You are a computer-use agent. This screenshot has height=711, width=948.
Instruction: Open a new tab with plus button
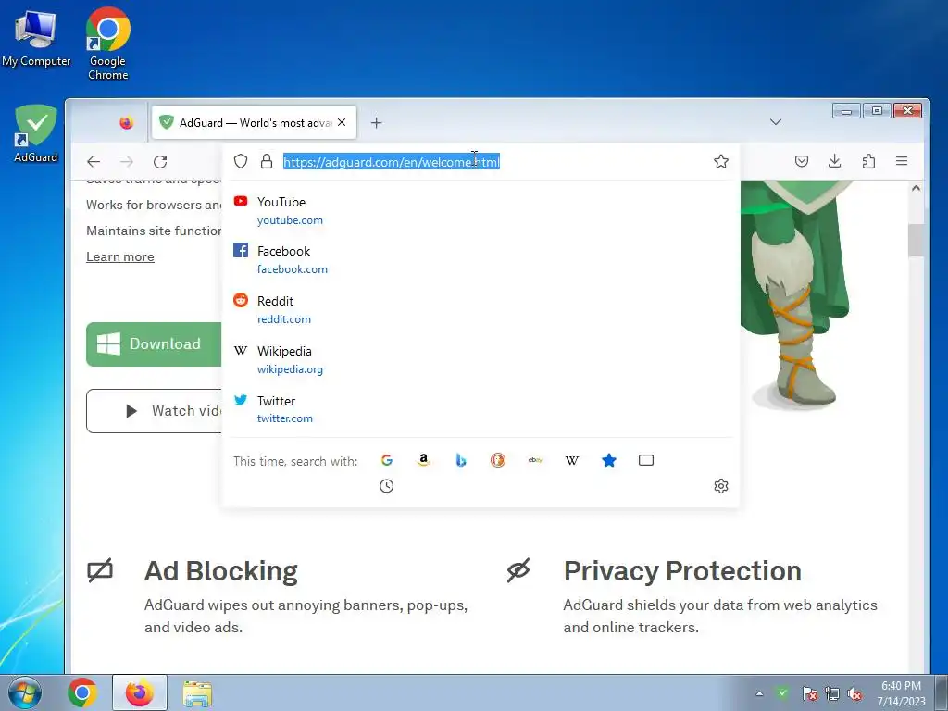[x=376, y=123]
